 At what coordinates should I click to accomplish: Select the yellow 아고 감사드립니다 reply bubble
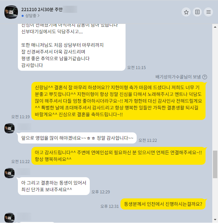[118, 156]
